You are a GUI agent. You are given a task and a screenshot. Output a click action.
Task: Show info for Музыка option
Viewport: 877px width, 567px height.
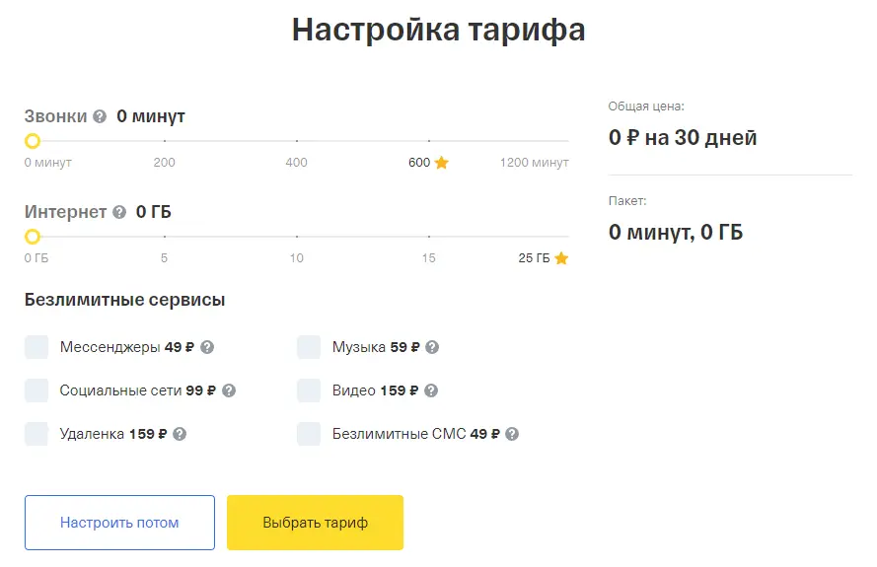coord(432,347)
